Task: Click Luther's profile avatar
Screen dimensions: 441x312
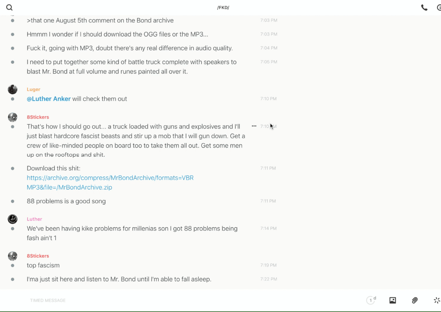Action: pyautogui.click(x=12, y=219)
